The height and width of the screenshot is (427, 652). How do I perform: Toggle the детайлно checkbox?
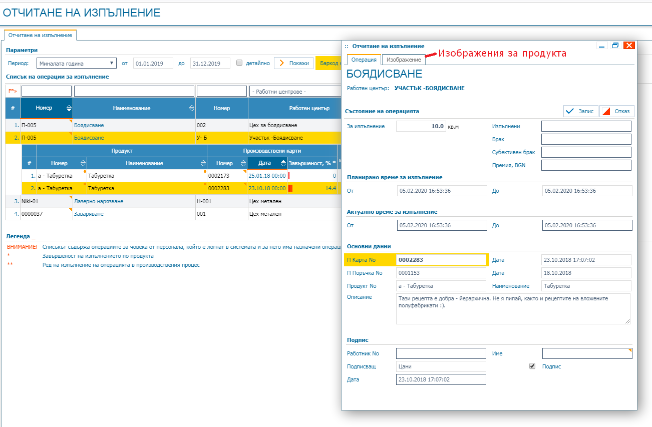pyautogui.click(x=239, y=63)
